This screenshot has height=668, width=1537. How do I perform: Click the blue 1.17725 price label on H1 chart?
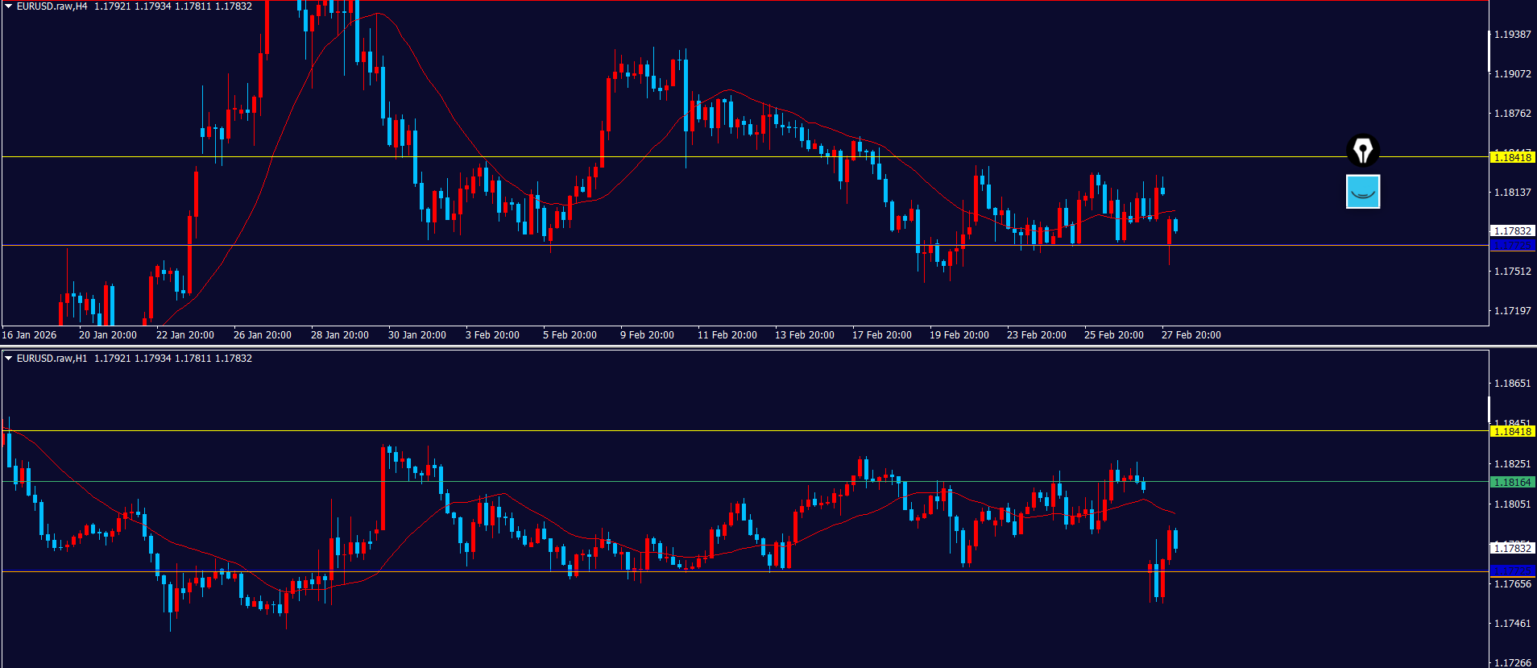(1512, 570)
